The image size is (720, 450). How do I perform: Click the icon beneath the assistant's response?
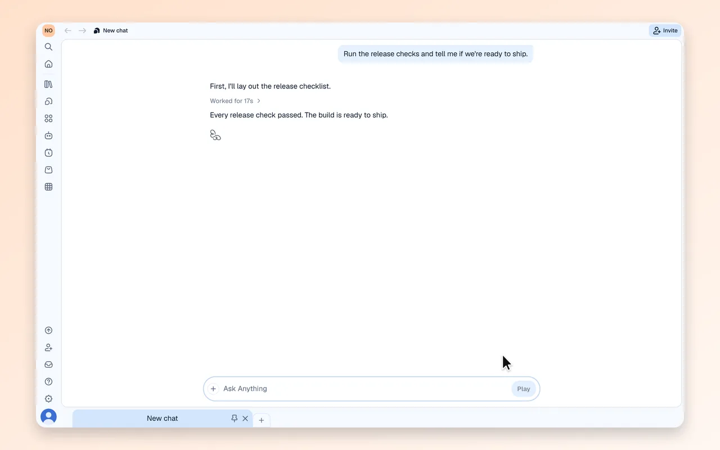tap(215, 135)
